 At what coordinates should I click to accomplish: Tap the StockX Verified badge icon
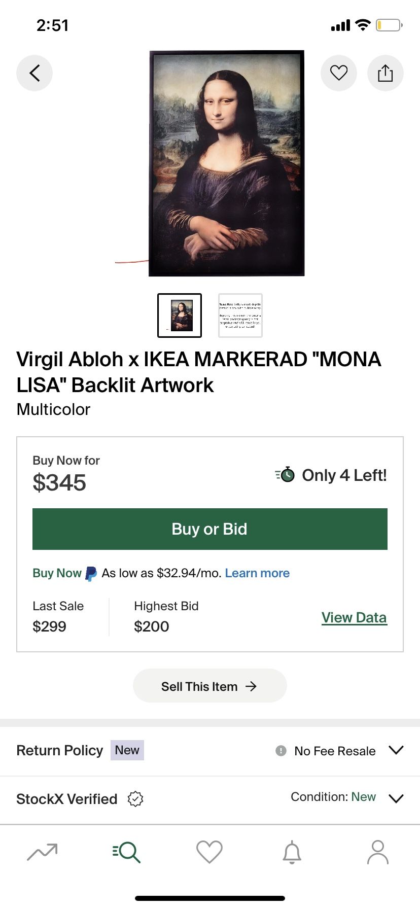(x=135, y=799)
